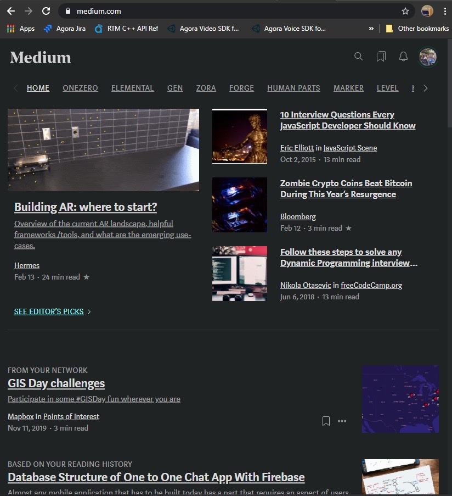Open the Agora Video SDK bookmark
452x496 pixels.
[x=203, y=29]
